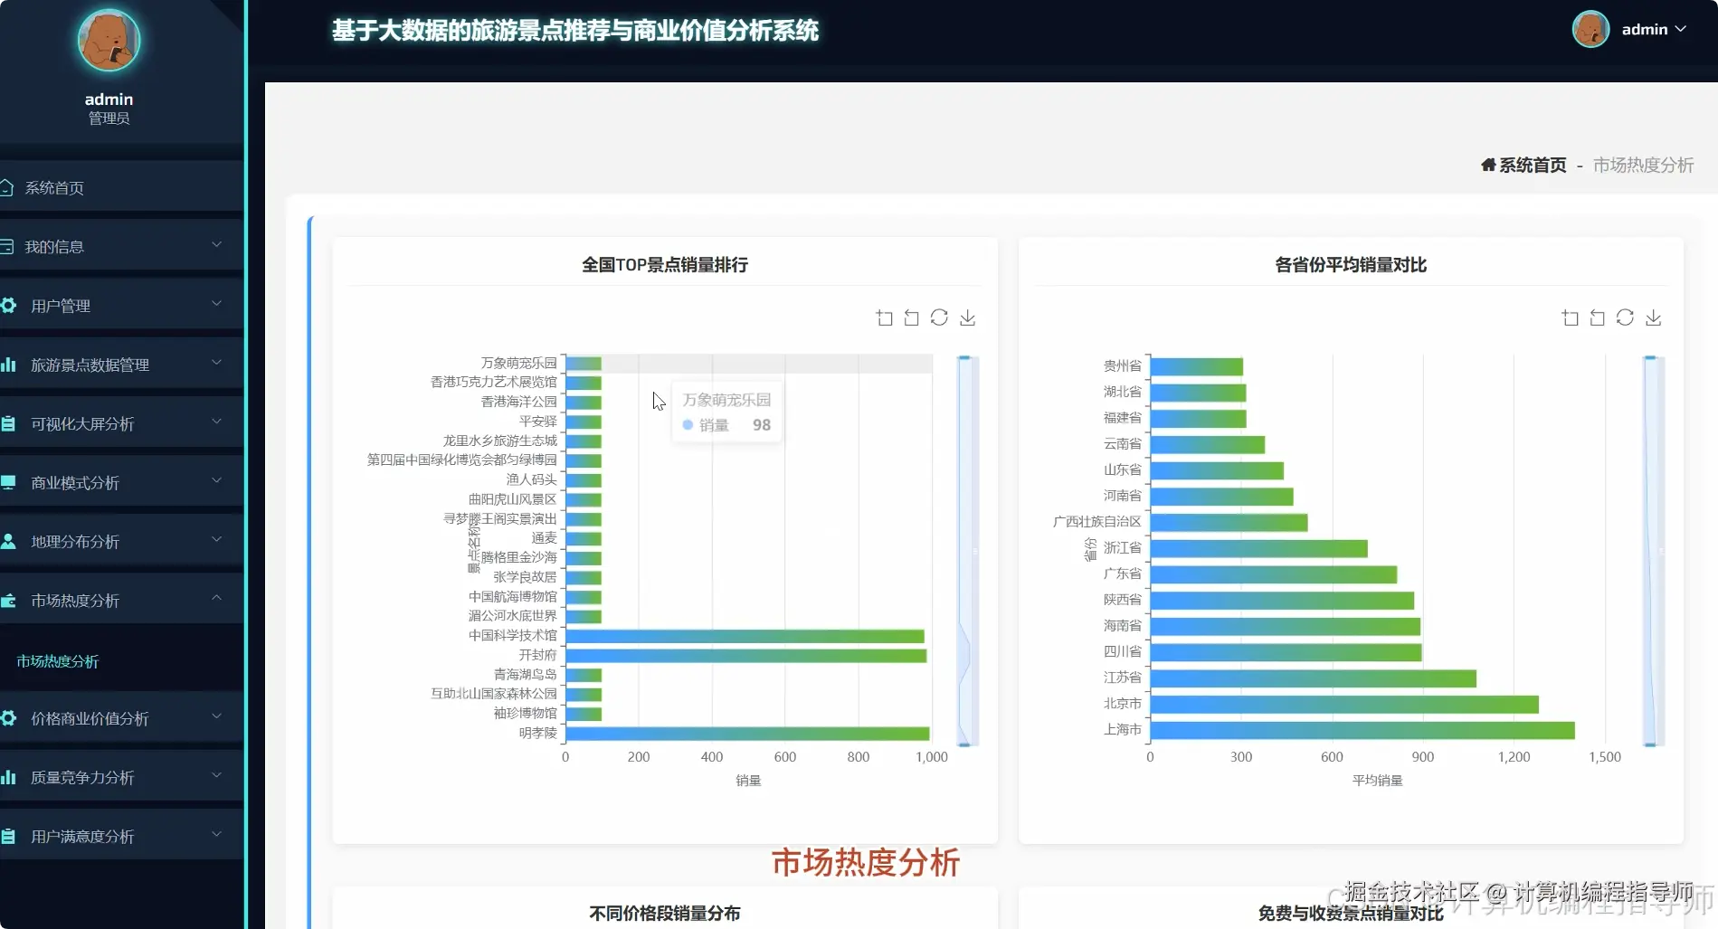Screen dimensions: 1718x929
Task: Click the bottom handle of TOP景点 chart zoom slider
Action: 964,744
